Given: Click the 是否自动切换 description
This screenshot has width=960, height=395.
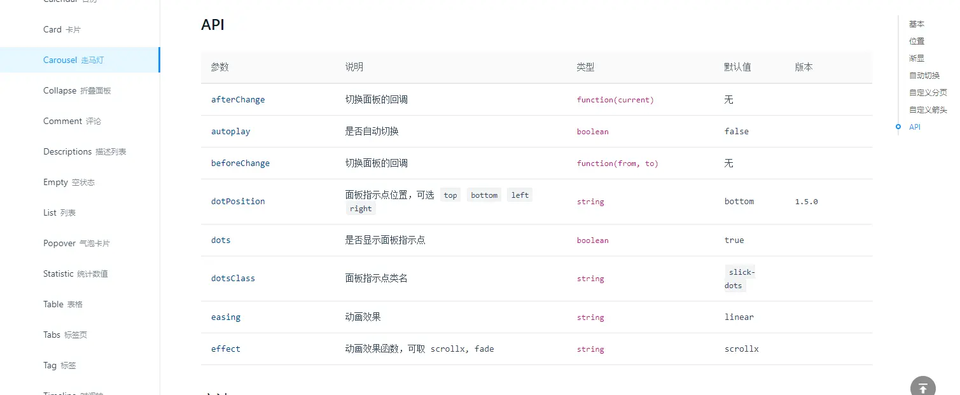Looking at the screenshot, I should pyautogui.click(x=372, y=132).
